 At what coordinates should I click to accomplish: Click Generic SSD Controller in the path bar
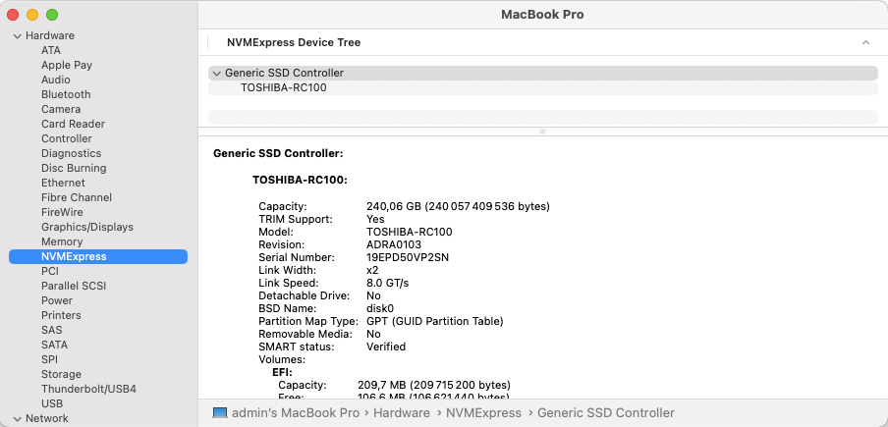point(606,413)
